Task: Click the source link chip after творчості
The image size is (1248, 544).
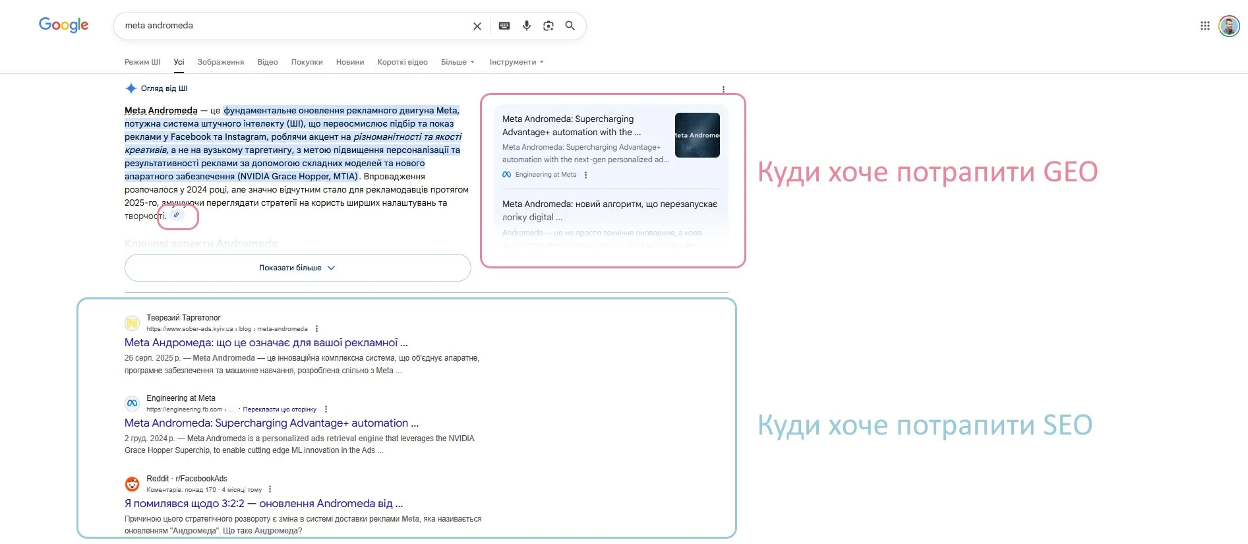Action: tap(176, 215)
